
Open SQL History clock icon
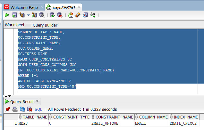pos(85,15)
